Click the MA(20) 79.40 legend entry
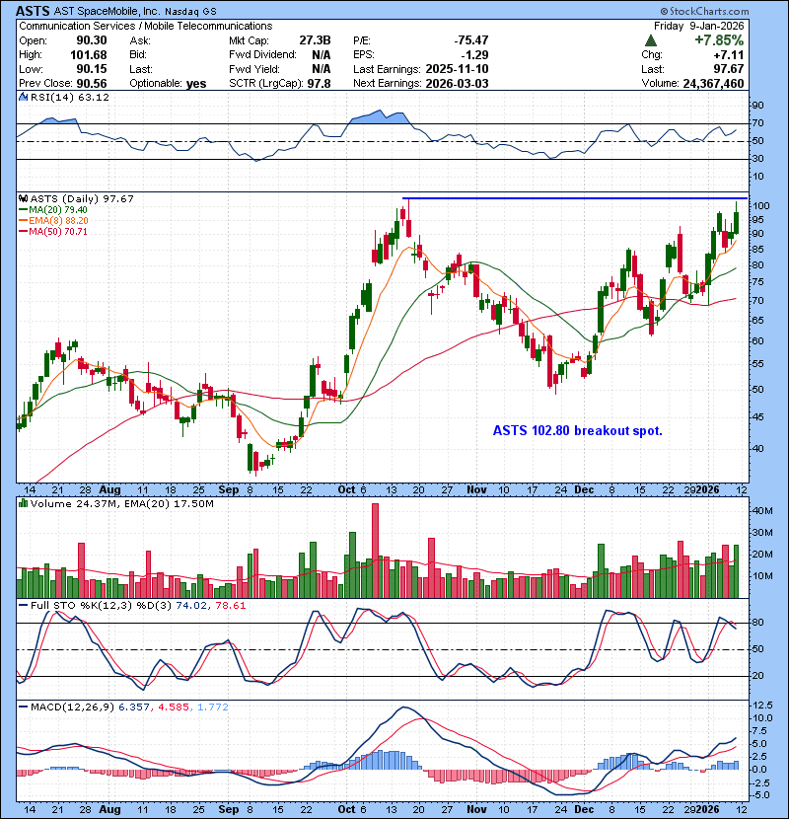789x819 pixels. pos(52,210)
